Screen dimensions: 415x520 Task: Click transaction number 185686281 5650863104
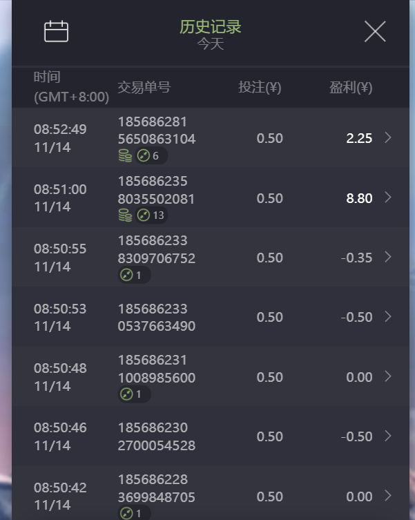(157, 131)
